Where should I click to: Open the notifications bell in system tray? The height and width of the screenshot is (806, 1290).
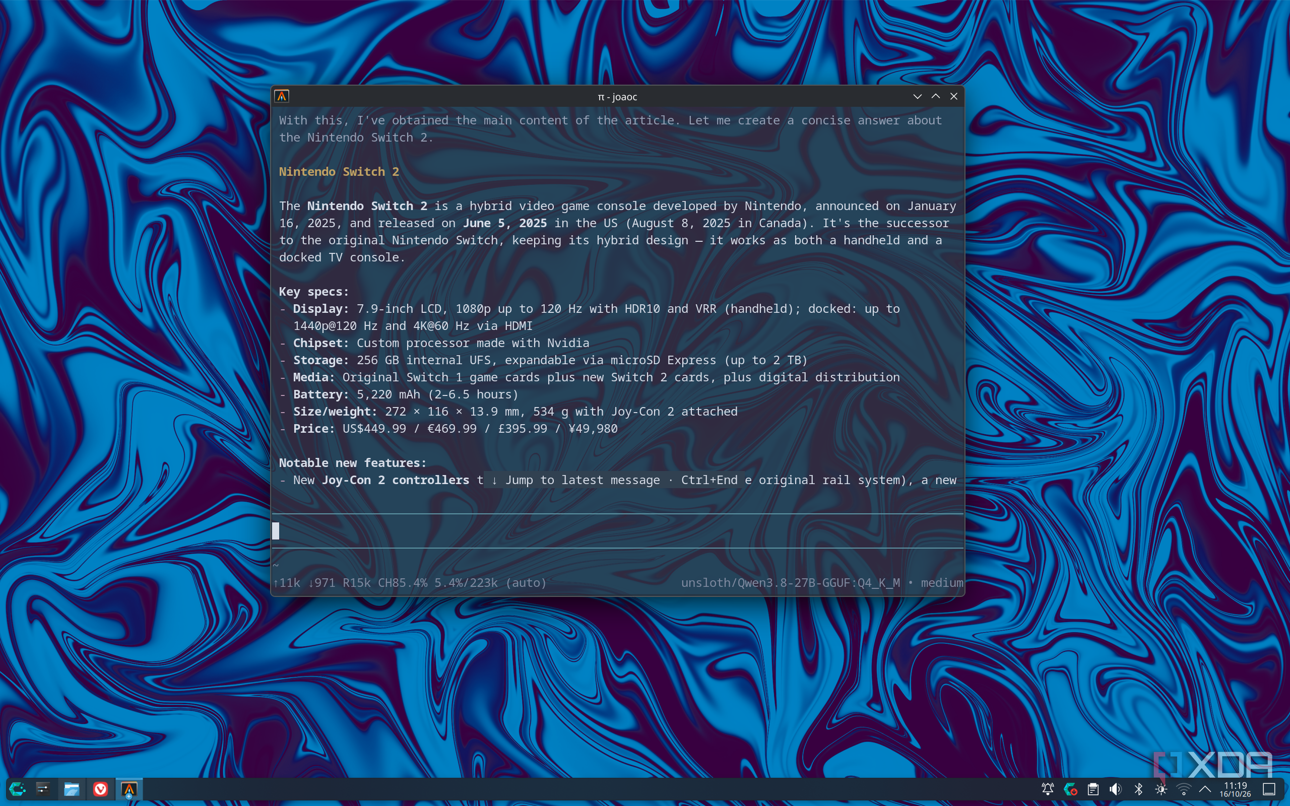click(1048, 789)
